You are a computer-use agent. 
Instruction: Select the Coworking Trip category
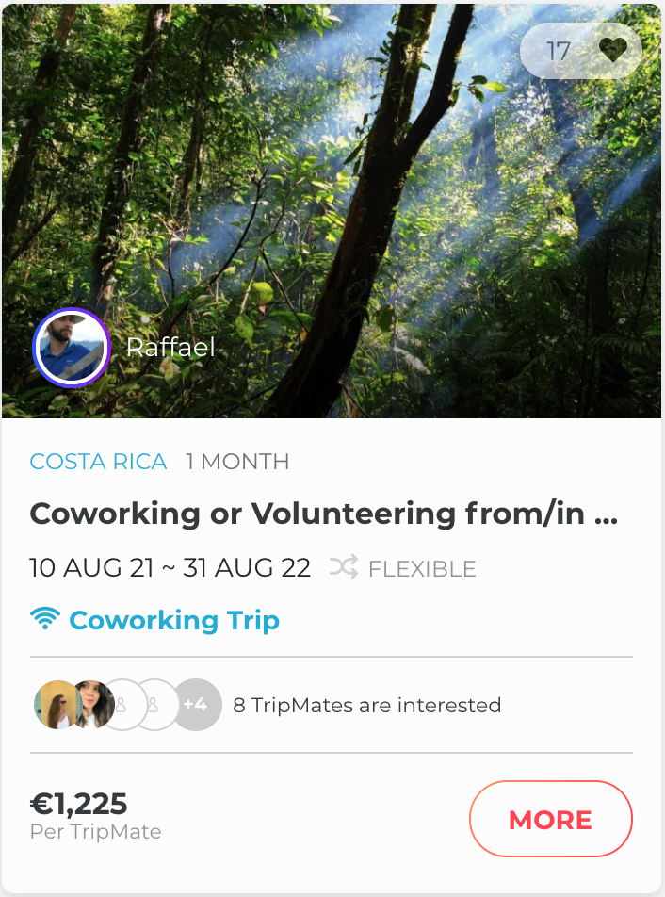coord(174,620)
